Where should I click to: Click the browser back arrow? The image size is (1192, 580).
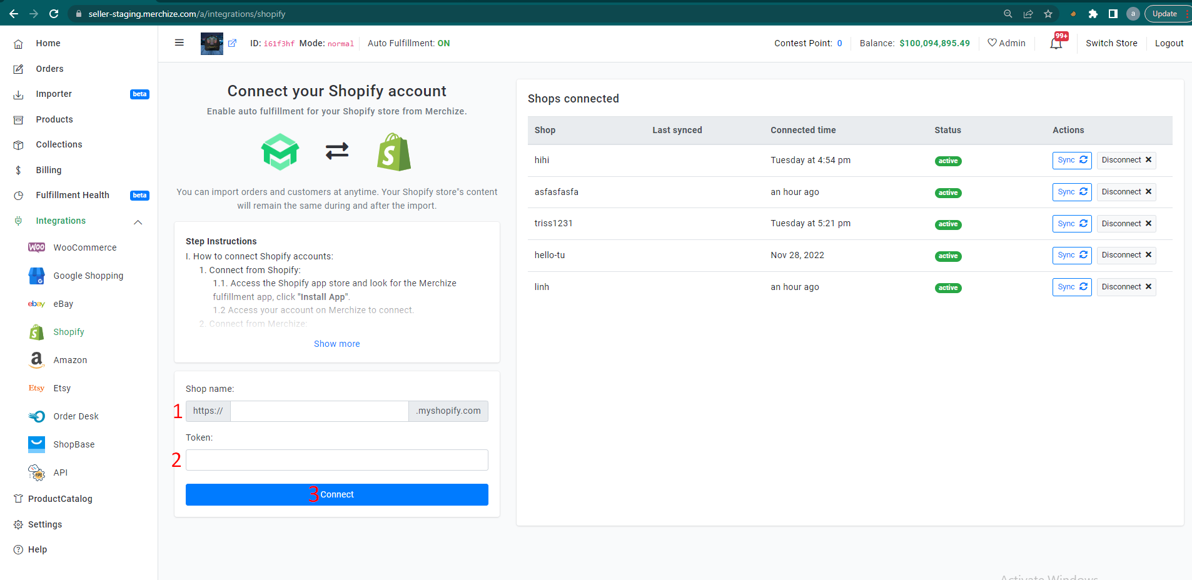(14, 14)
